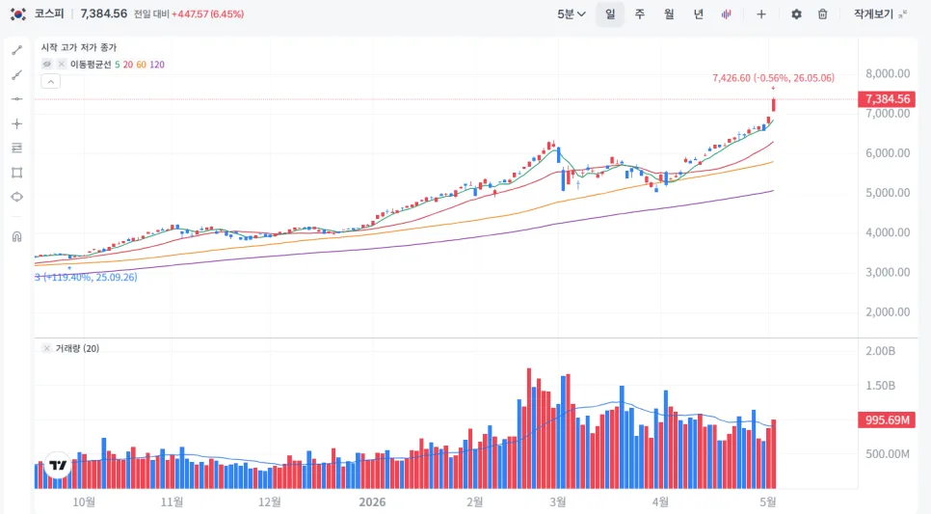
Task: Switch to the daily (일) timeframe
Action: pos(610,14)
